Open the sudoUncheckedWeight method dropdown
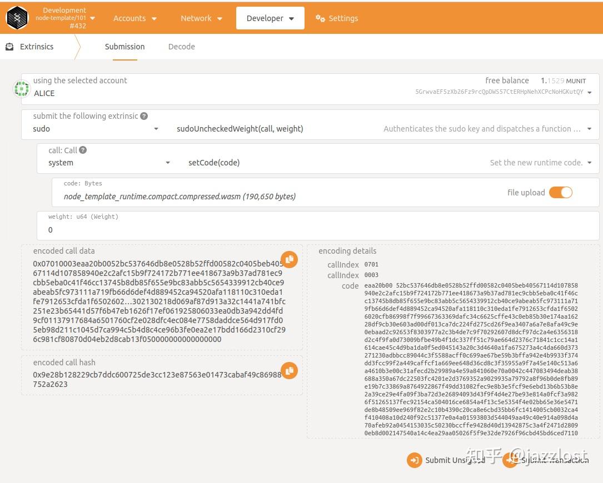 (x=384, y=129)
